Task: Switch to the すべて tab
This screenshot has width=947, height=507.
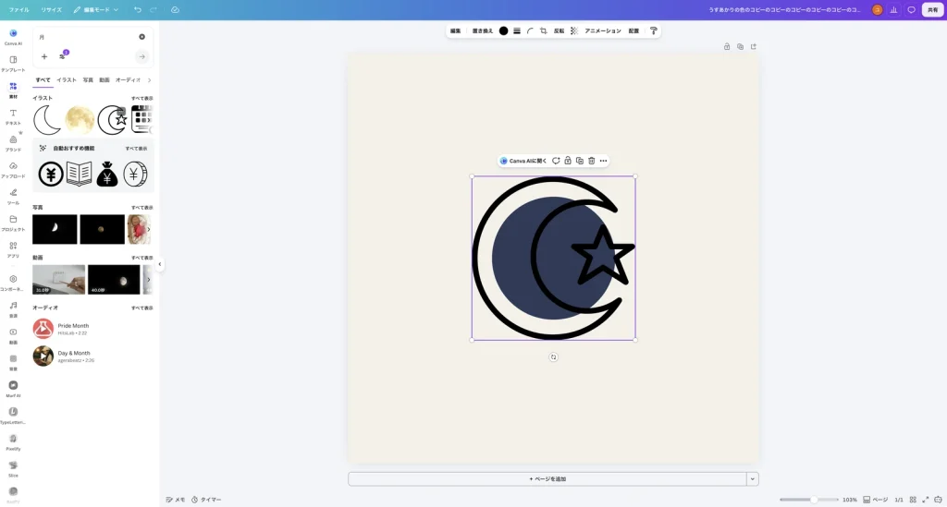Action: click(43, 79)
